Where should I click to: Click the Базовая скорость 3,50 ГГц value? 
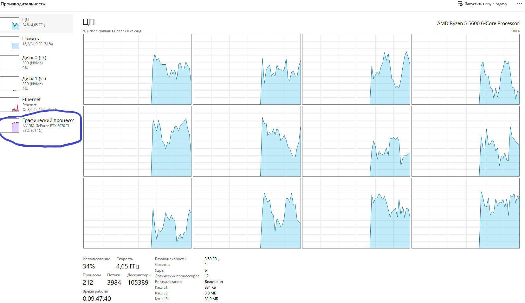[x=212, y=259]
